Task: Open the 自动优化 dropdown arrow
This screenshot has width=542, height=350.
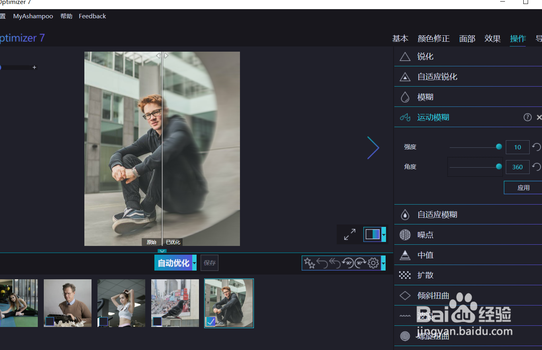Action: [x=194, y=263]
